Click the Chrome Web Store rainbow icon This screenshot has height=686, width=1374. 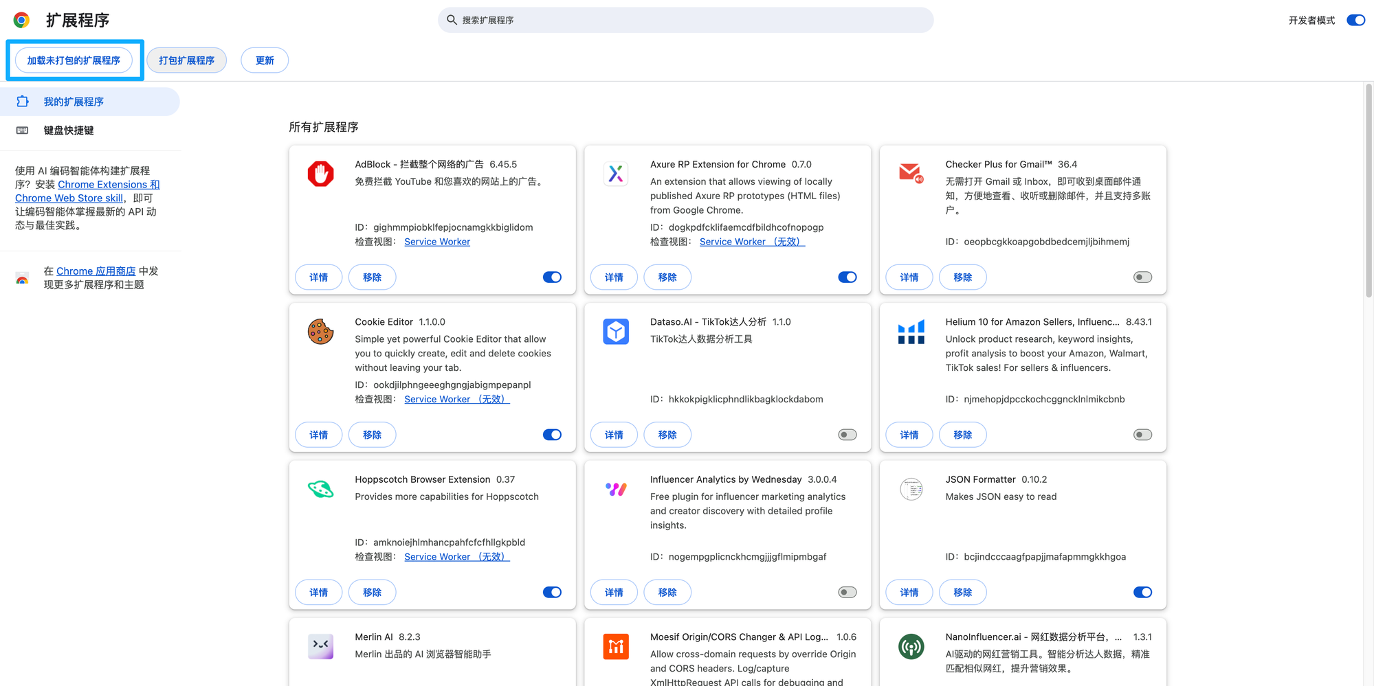pyautogui.click(x=22, y=278)
